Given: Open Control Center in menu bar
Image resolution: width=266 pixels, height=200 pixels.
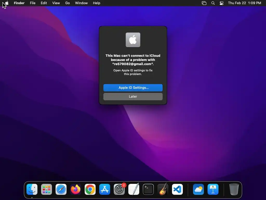Looking at the screenshot, I should tap(222, 3).
